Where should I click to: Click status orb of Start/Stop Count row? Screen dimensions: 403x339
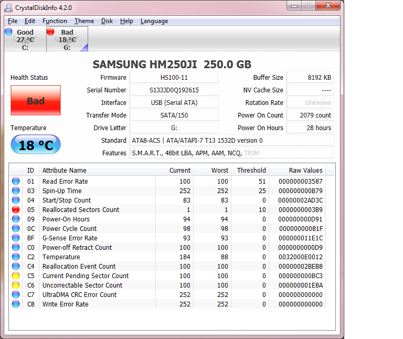pos(16,200)
